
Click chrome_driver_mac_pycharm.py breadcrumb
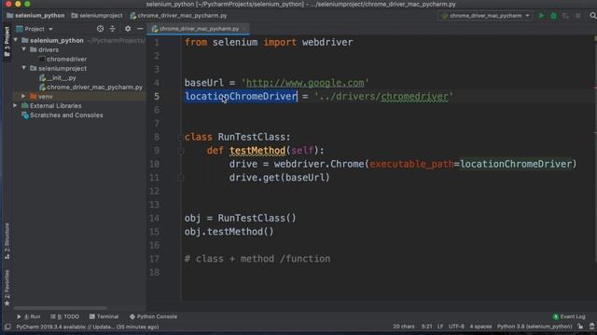[178, 16]
